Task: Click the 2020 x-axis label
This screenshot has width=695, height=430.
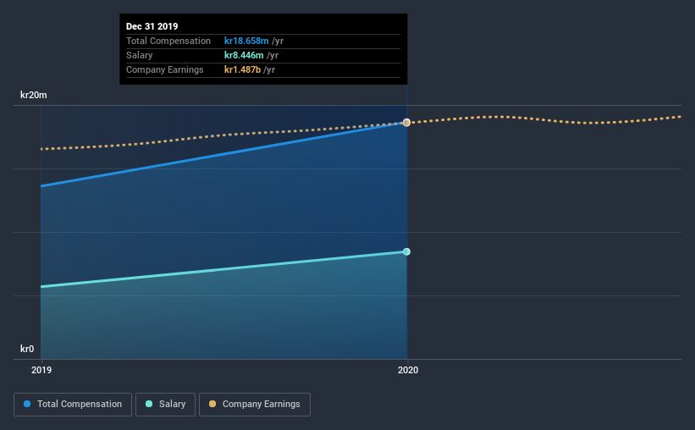Action: (408, 370)
